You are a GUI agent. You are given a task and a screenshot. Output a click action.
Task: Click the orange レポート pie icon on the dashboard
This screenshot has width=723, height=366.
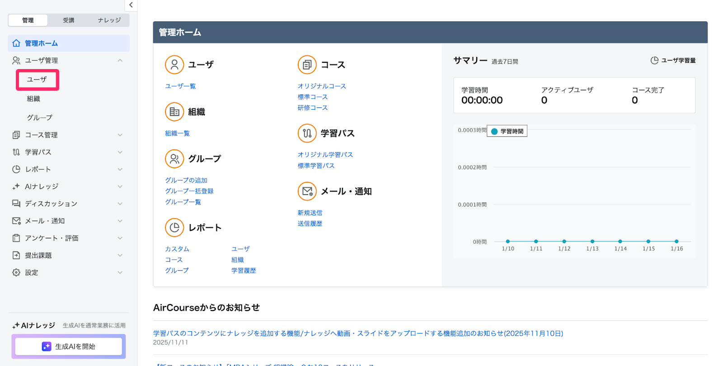[x=174, y=228]
